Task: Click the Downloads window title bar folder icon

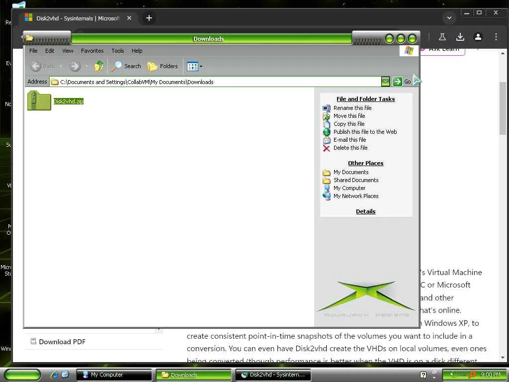Action: 29,38
